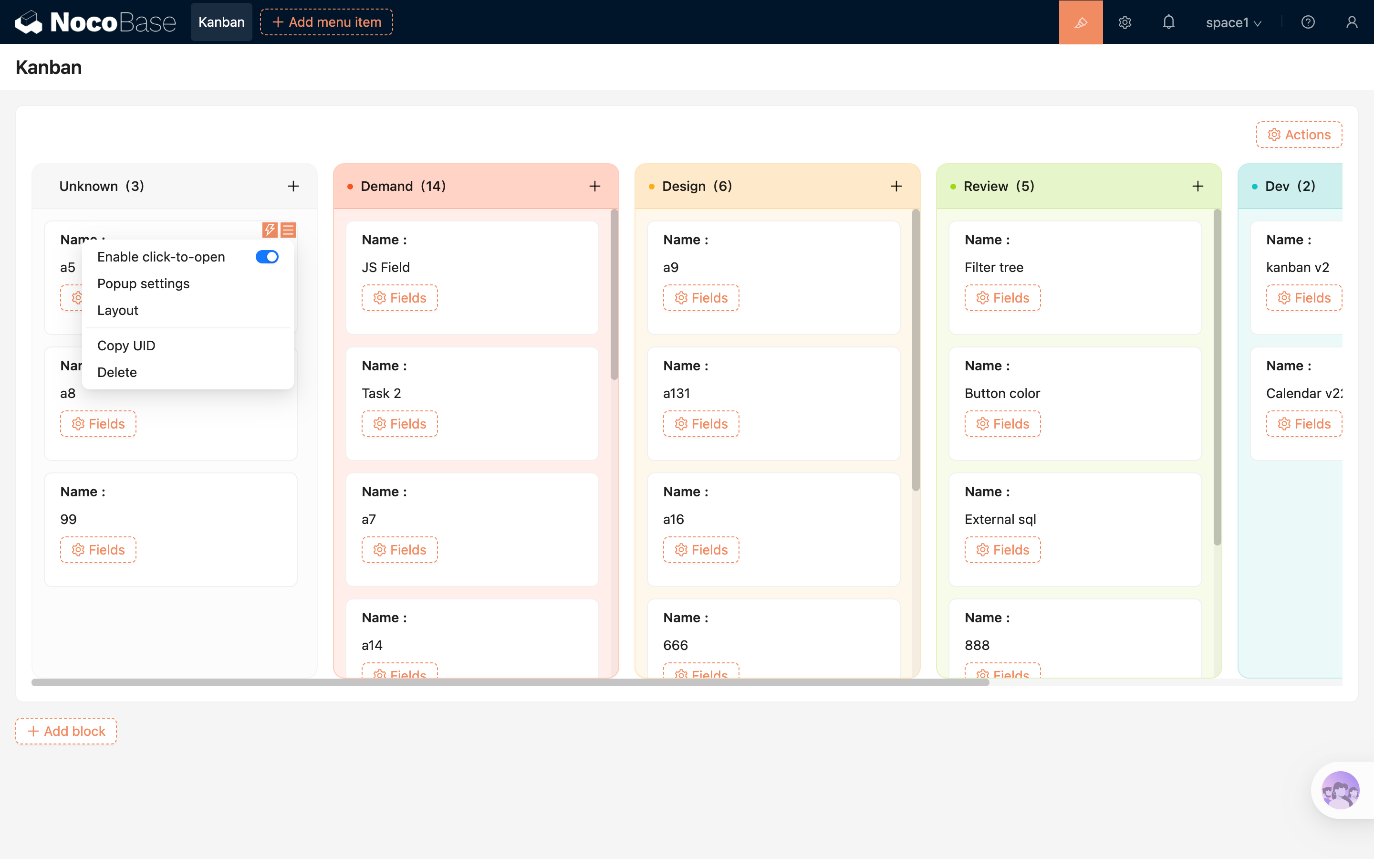Toggle the Enable click-to-open switch
Viewport: 1374px width, 859px height.
267,257
